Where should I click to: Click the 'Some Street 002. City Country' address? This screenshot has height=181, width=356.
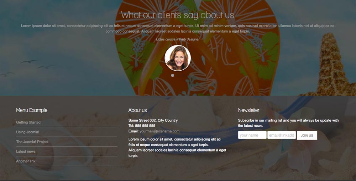pyautogui.click(x=153, y=120)
